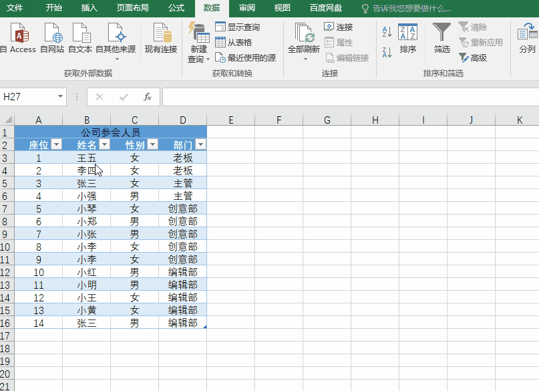
Task: Click cell containing 小黄
Action: (x=87, y=311)
